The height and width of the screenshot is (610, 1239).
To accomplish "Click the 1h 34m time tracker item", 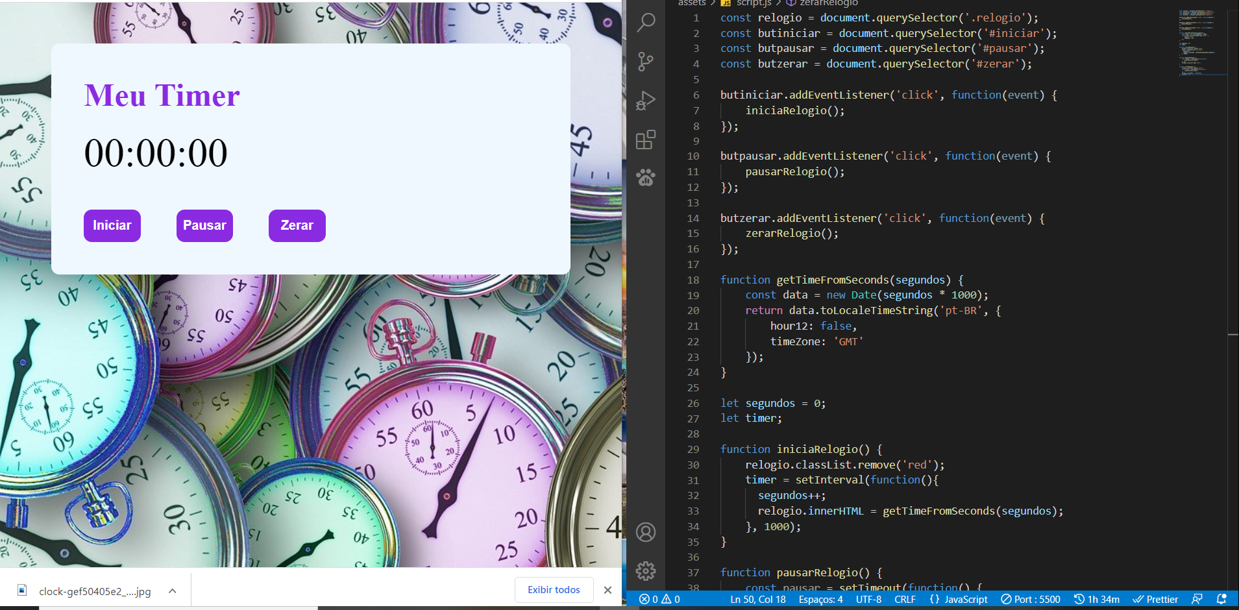I will click(x=1097, y=600).
